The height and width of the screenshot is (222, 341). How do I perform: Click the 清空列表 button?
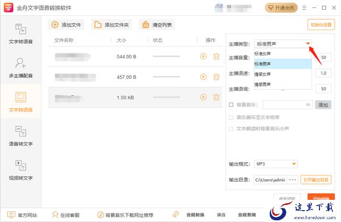[157, 25]
